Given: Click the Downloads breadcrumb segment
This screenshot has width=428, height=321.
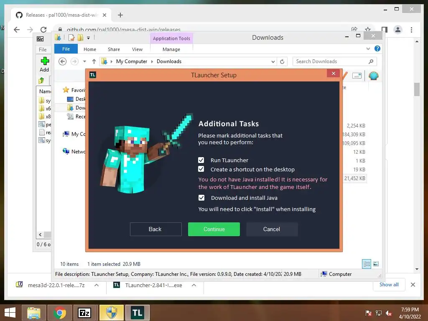Looking at the screenshot, I should coord(169,61).
